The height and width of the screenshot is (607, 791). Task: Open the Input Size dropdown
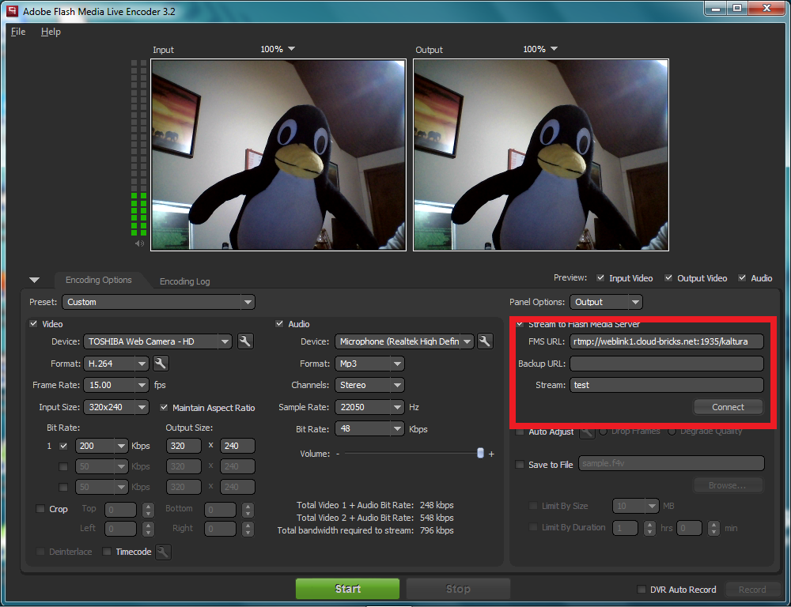(x=116, y=407)
